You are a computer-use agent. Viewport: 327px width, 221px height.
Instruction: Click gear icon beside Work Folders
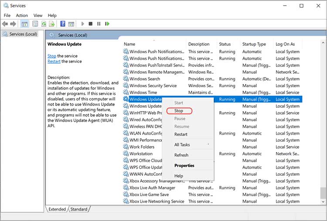pyautogui.click(x=126, y=146)
